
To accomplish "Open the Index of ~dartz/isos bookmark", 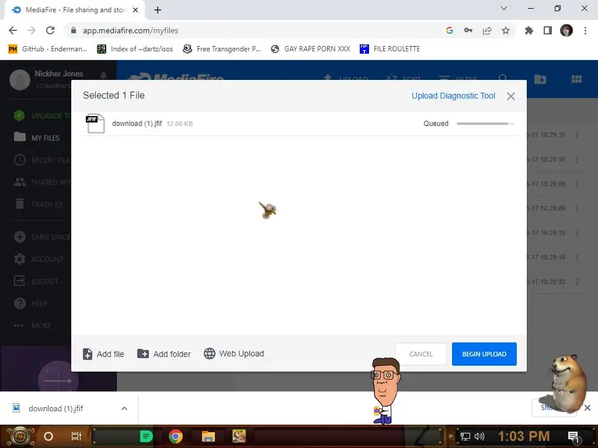I will click(135, 49).
